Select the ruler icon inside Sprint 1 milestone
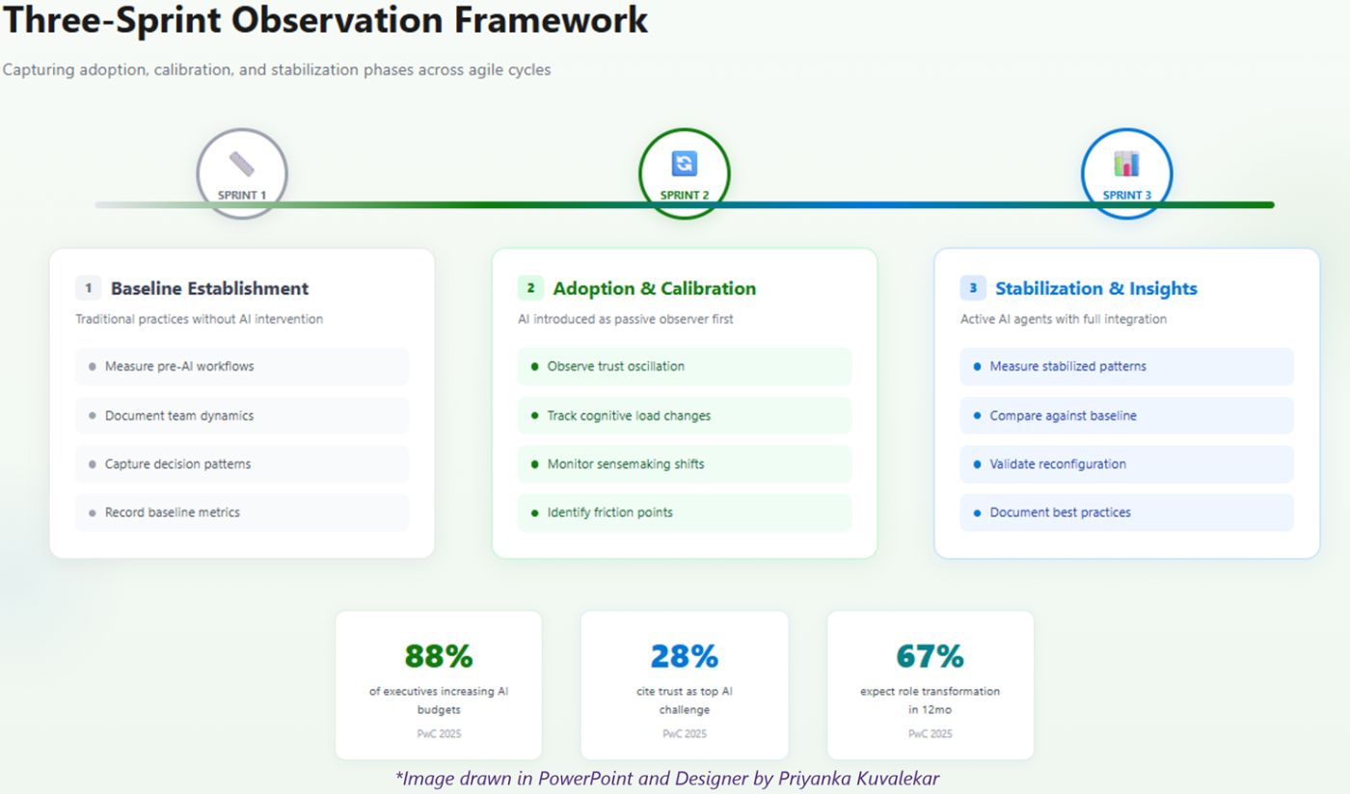This screenshot has height=794, width=1350. pos(241,162)
